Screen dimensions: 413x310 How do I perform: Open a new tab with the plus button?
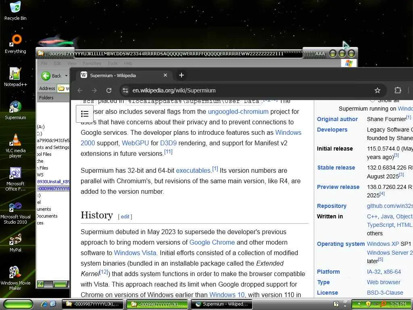coord(181,75)
